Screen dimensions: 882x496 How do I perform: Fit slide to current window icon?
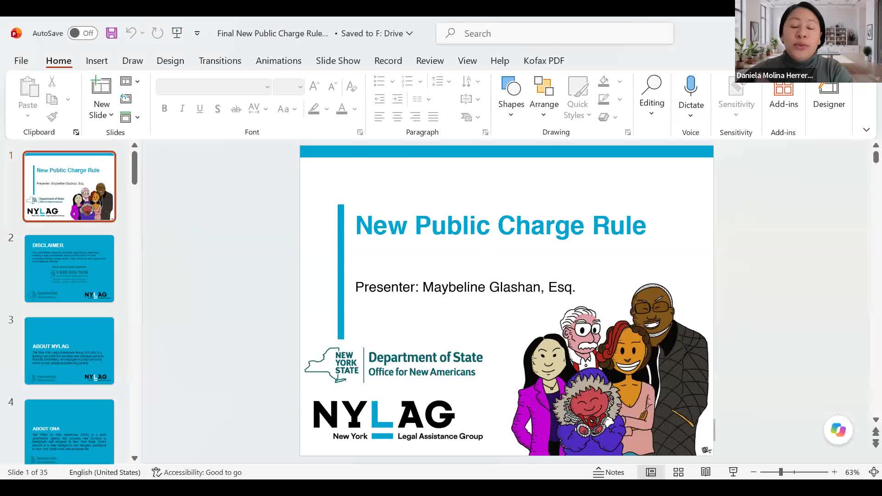(x=874, y=472)
